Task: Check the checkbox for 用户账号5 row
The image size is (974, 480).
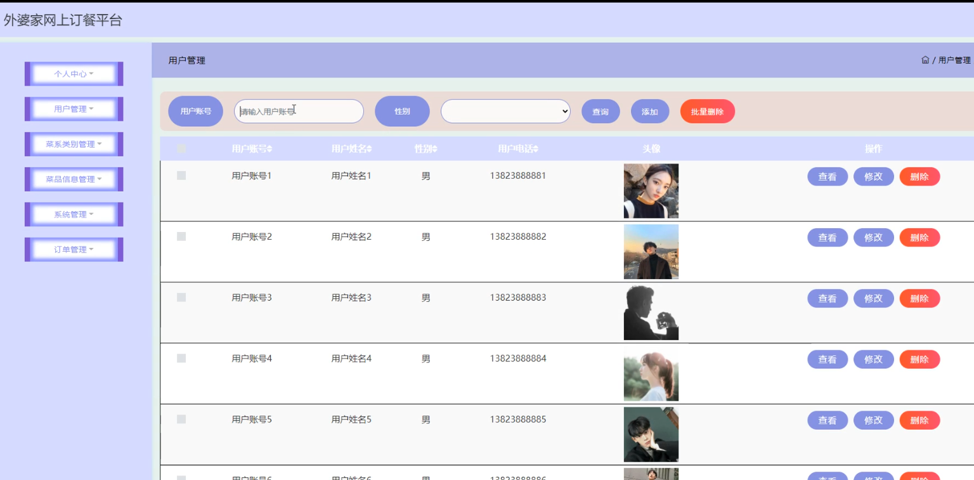Action: click(181, 418)
